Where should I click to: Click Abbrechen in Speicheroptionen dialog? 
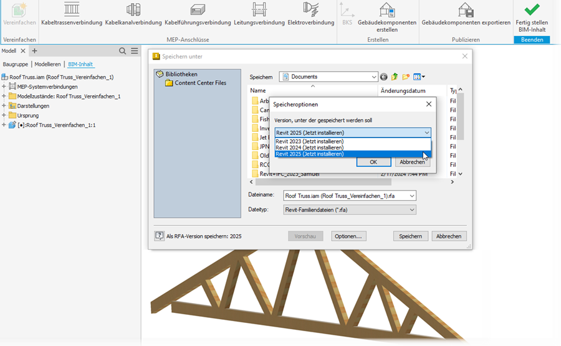pyautogui.click(x=412, y=162)
